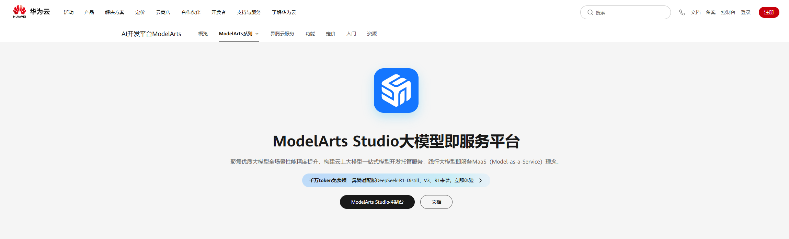Switch to the 概览 tab
The width and height of the screenshot is (789, 239).
[203, 34]
